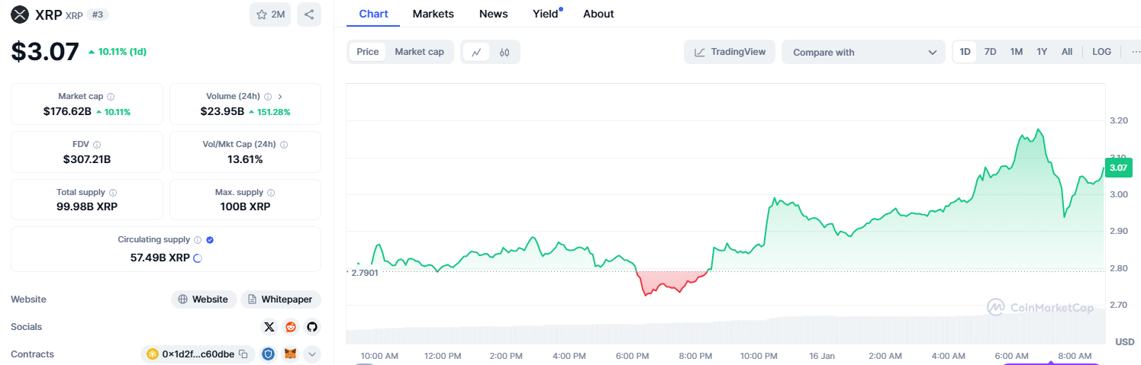Switch to candlestick chart view
The width and height of the screenshot is (1141, 365).
(x=504, y=52)
